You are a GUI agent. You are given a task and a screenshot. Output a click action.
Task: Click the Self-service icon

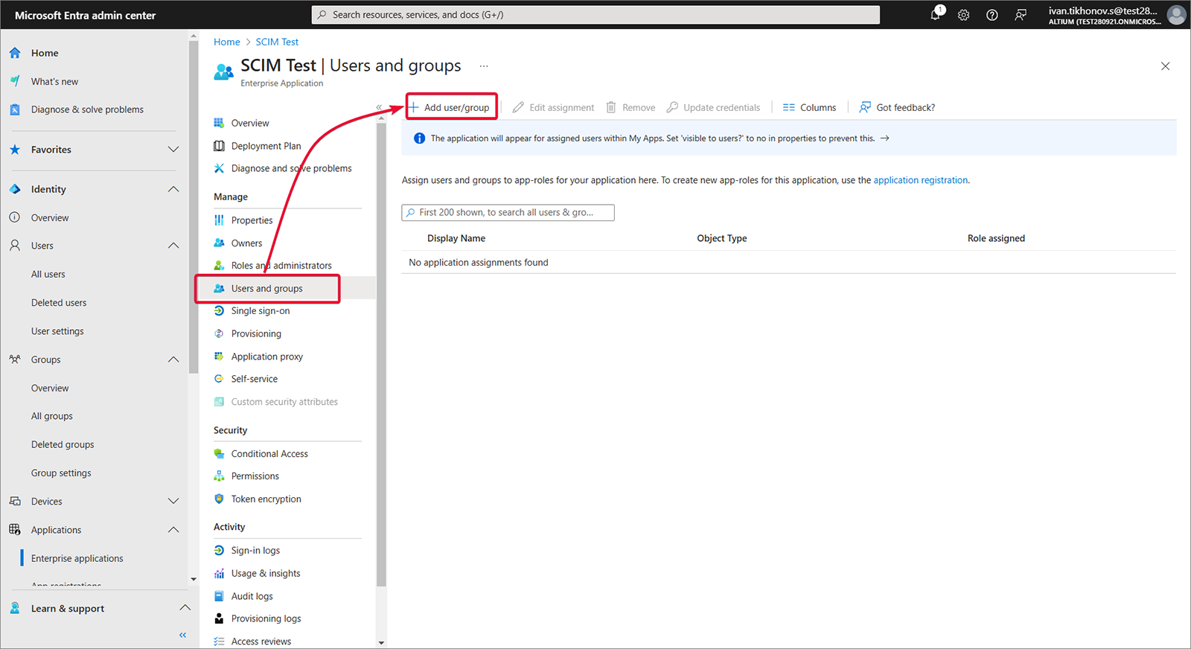coord(219,379)
